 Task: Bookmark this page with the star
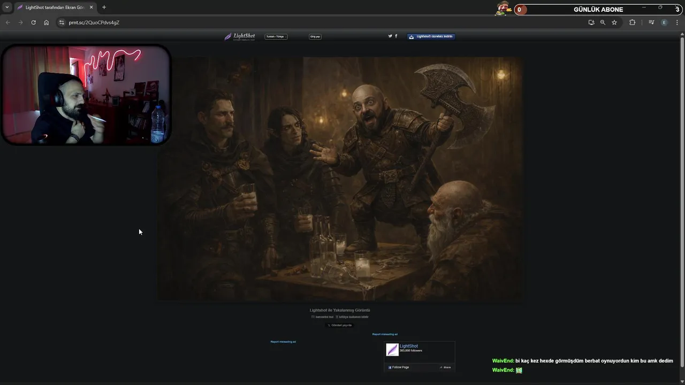click(614, 22)
